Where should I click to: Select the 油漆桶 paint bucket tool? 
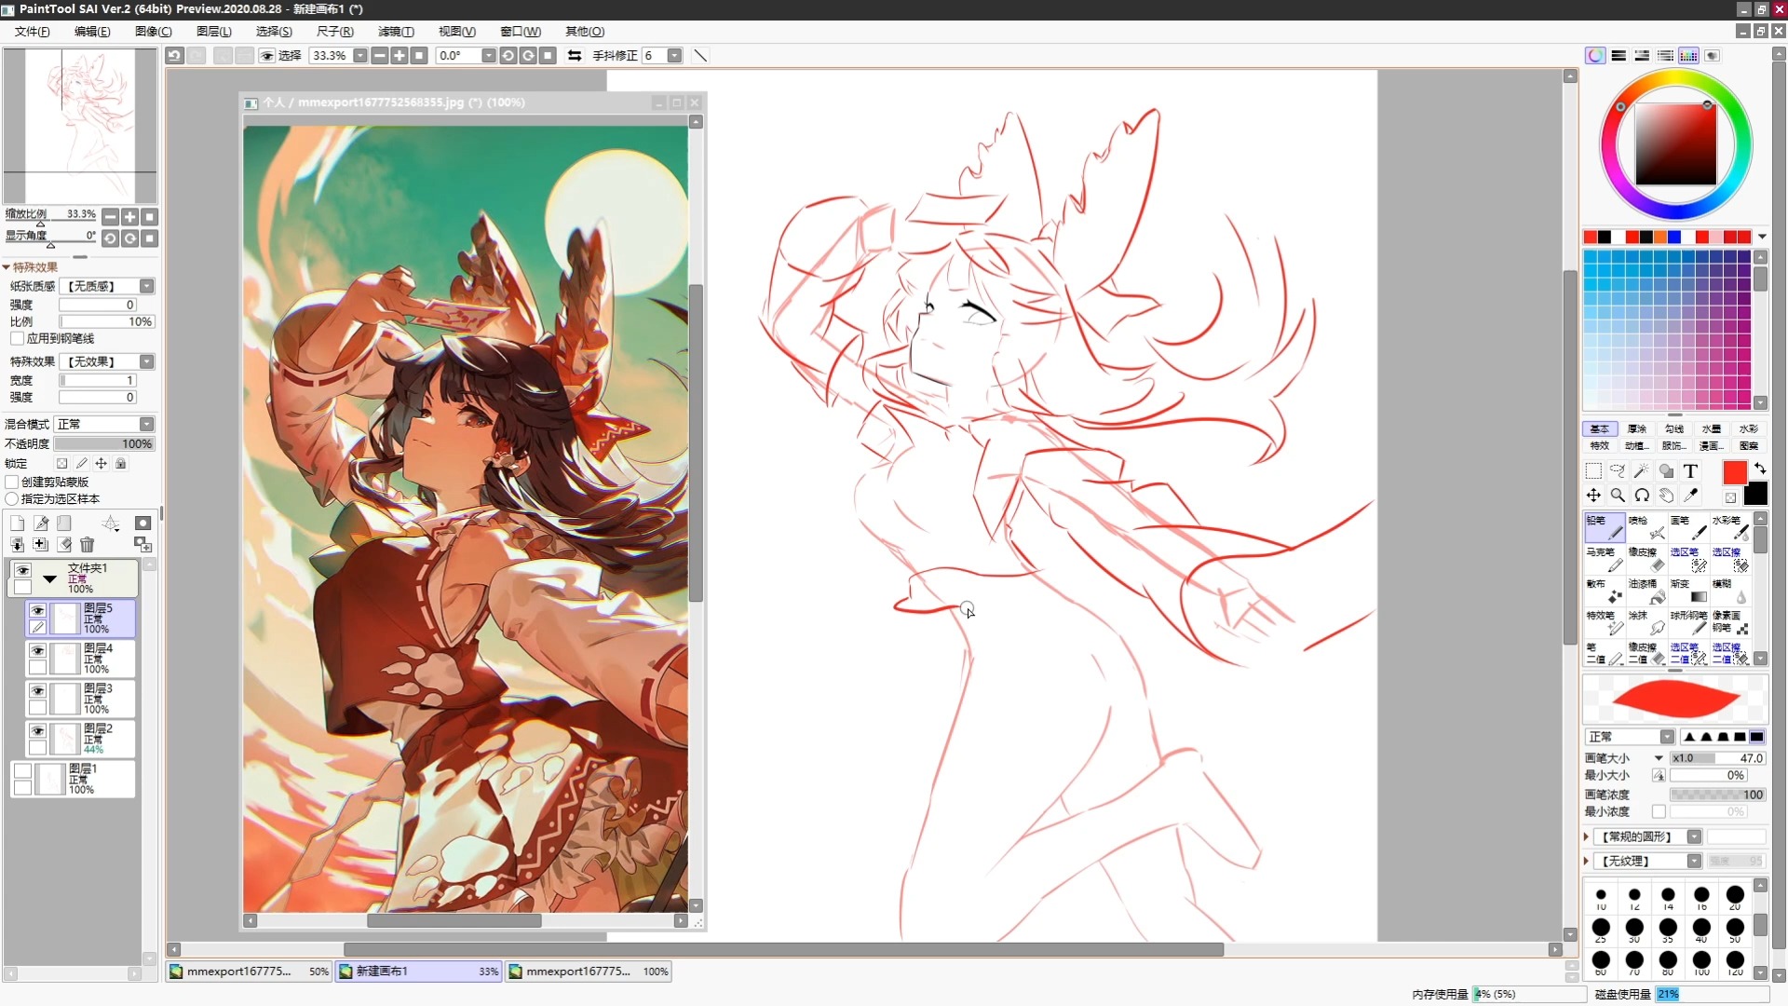[x=1646, y=591]
